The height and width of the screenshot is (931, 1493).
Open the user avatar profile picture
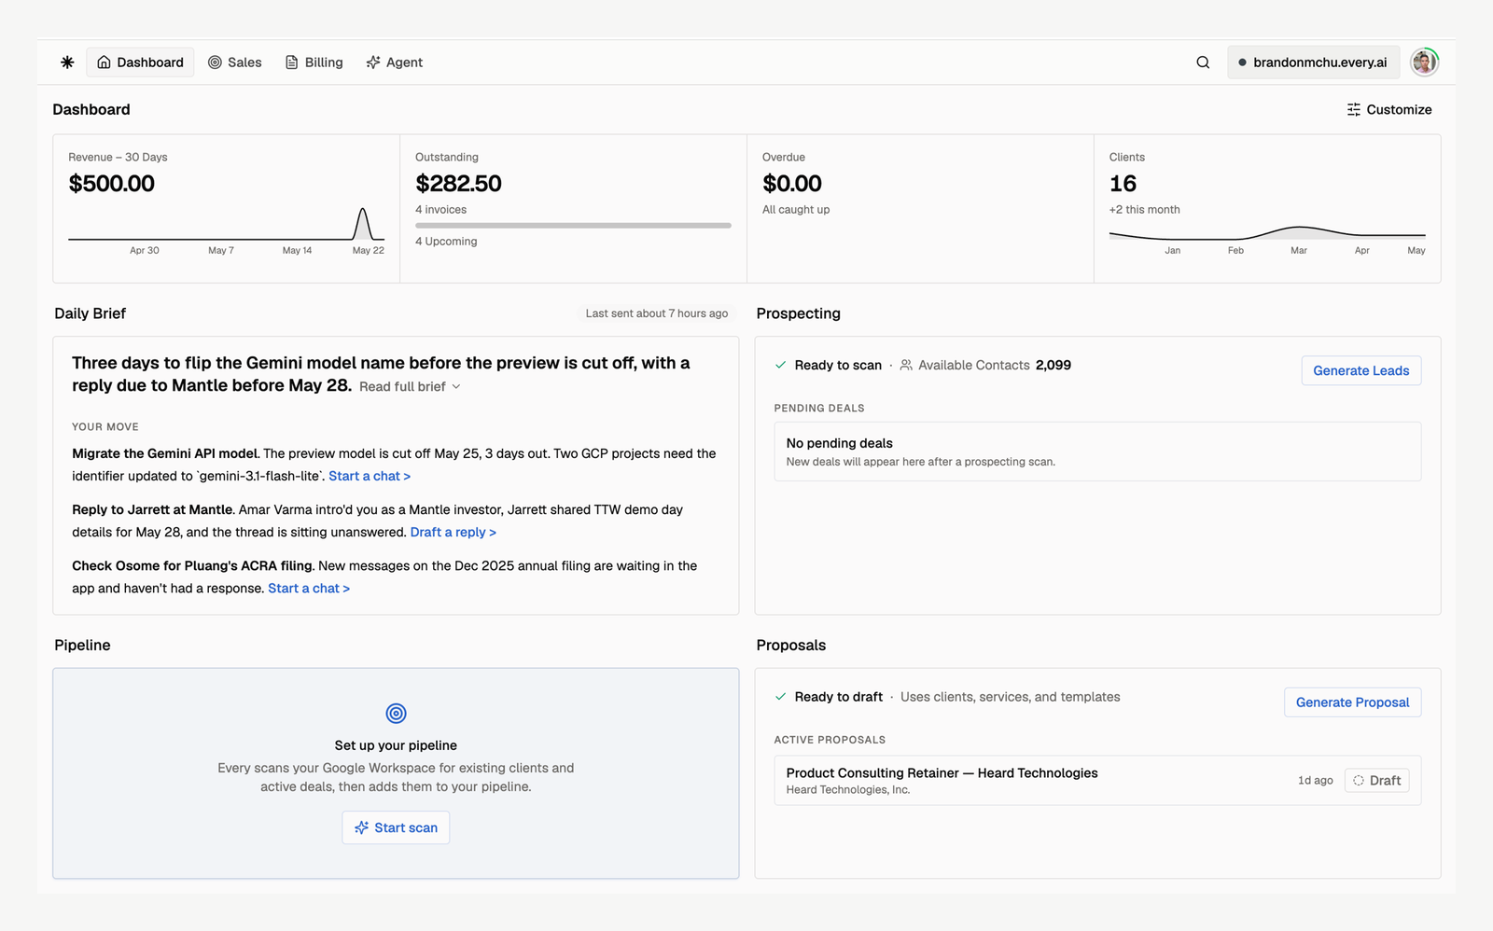tap(1424, 63)
